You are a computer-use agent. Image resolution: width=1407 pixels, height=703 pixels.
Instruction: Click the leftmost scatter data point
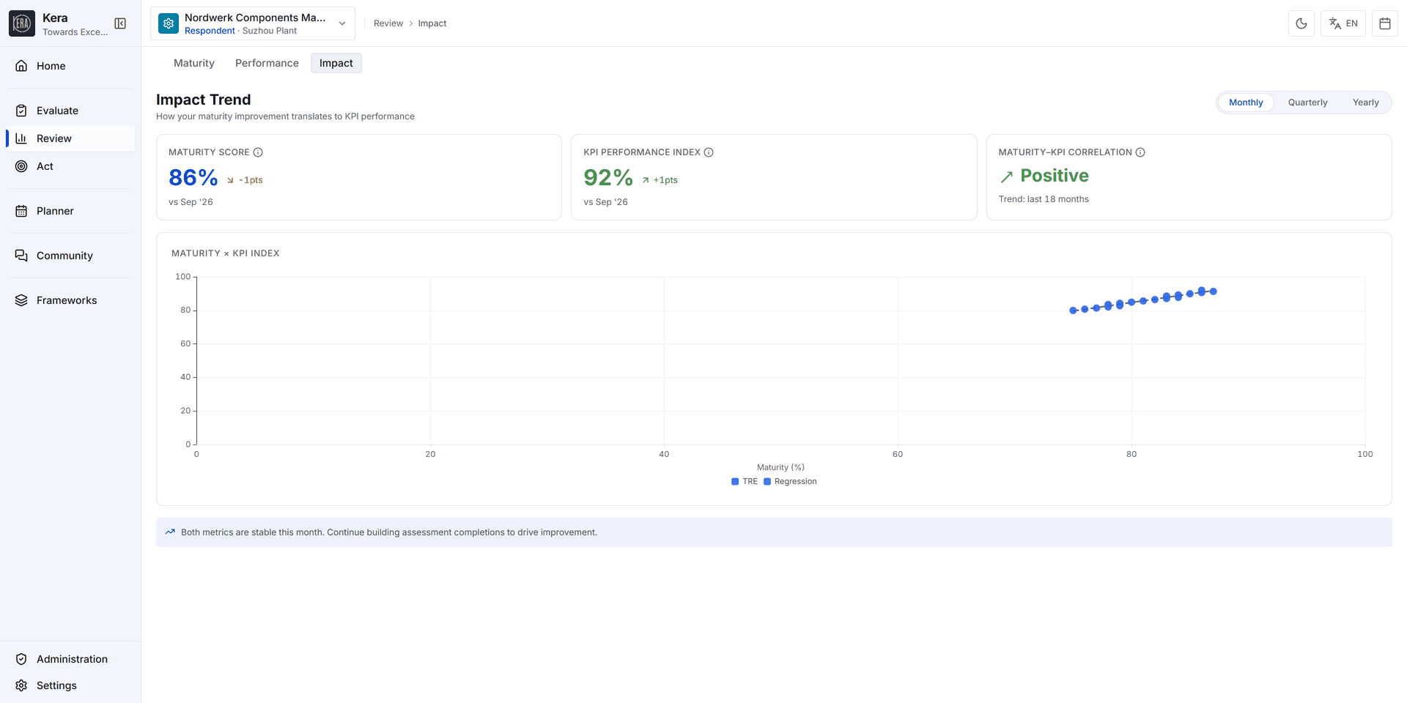point(1074,310)
